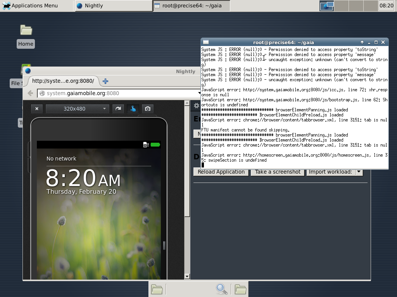The height and width of the screenshot is (297, 397).
Task: Maximize the root@precise64 terminal window
Action: [376, 42]
